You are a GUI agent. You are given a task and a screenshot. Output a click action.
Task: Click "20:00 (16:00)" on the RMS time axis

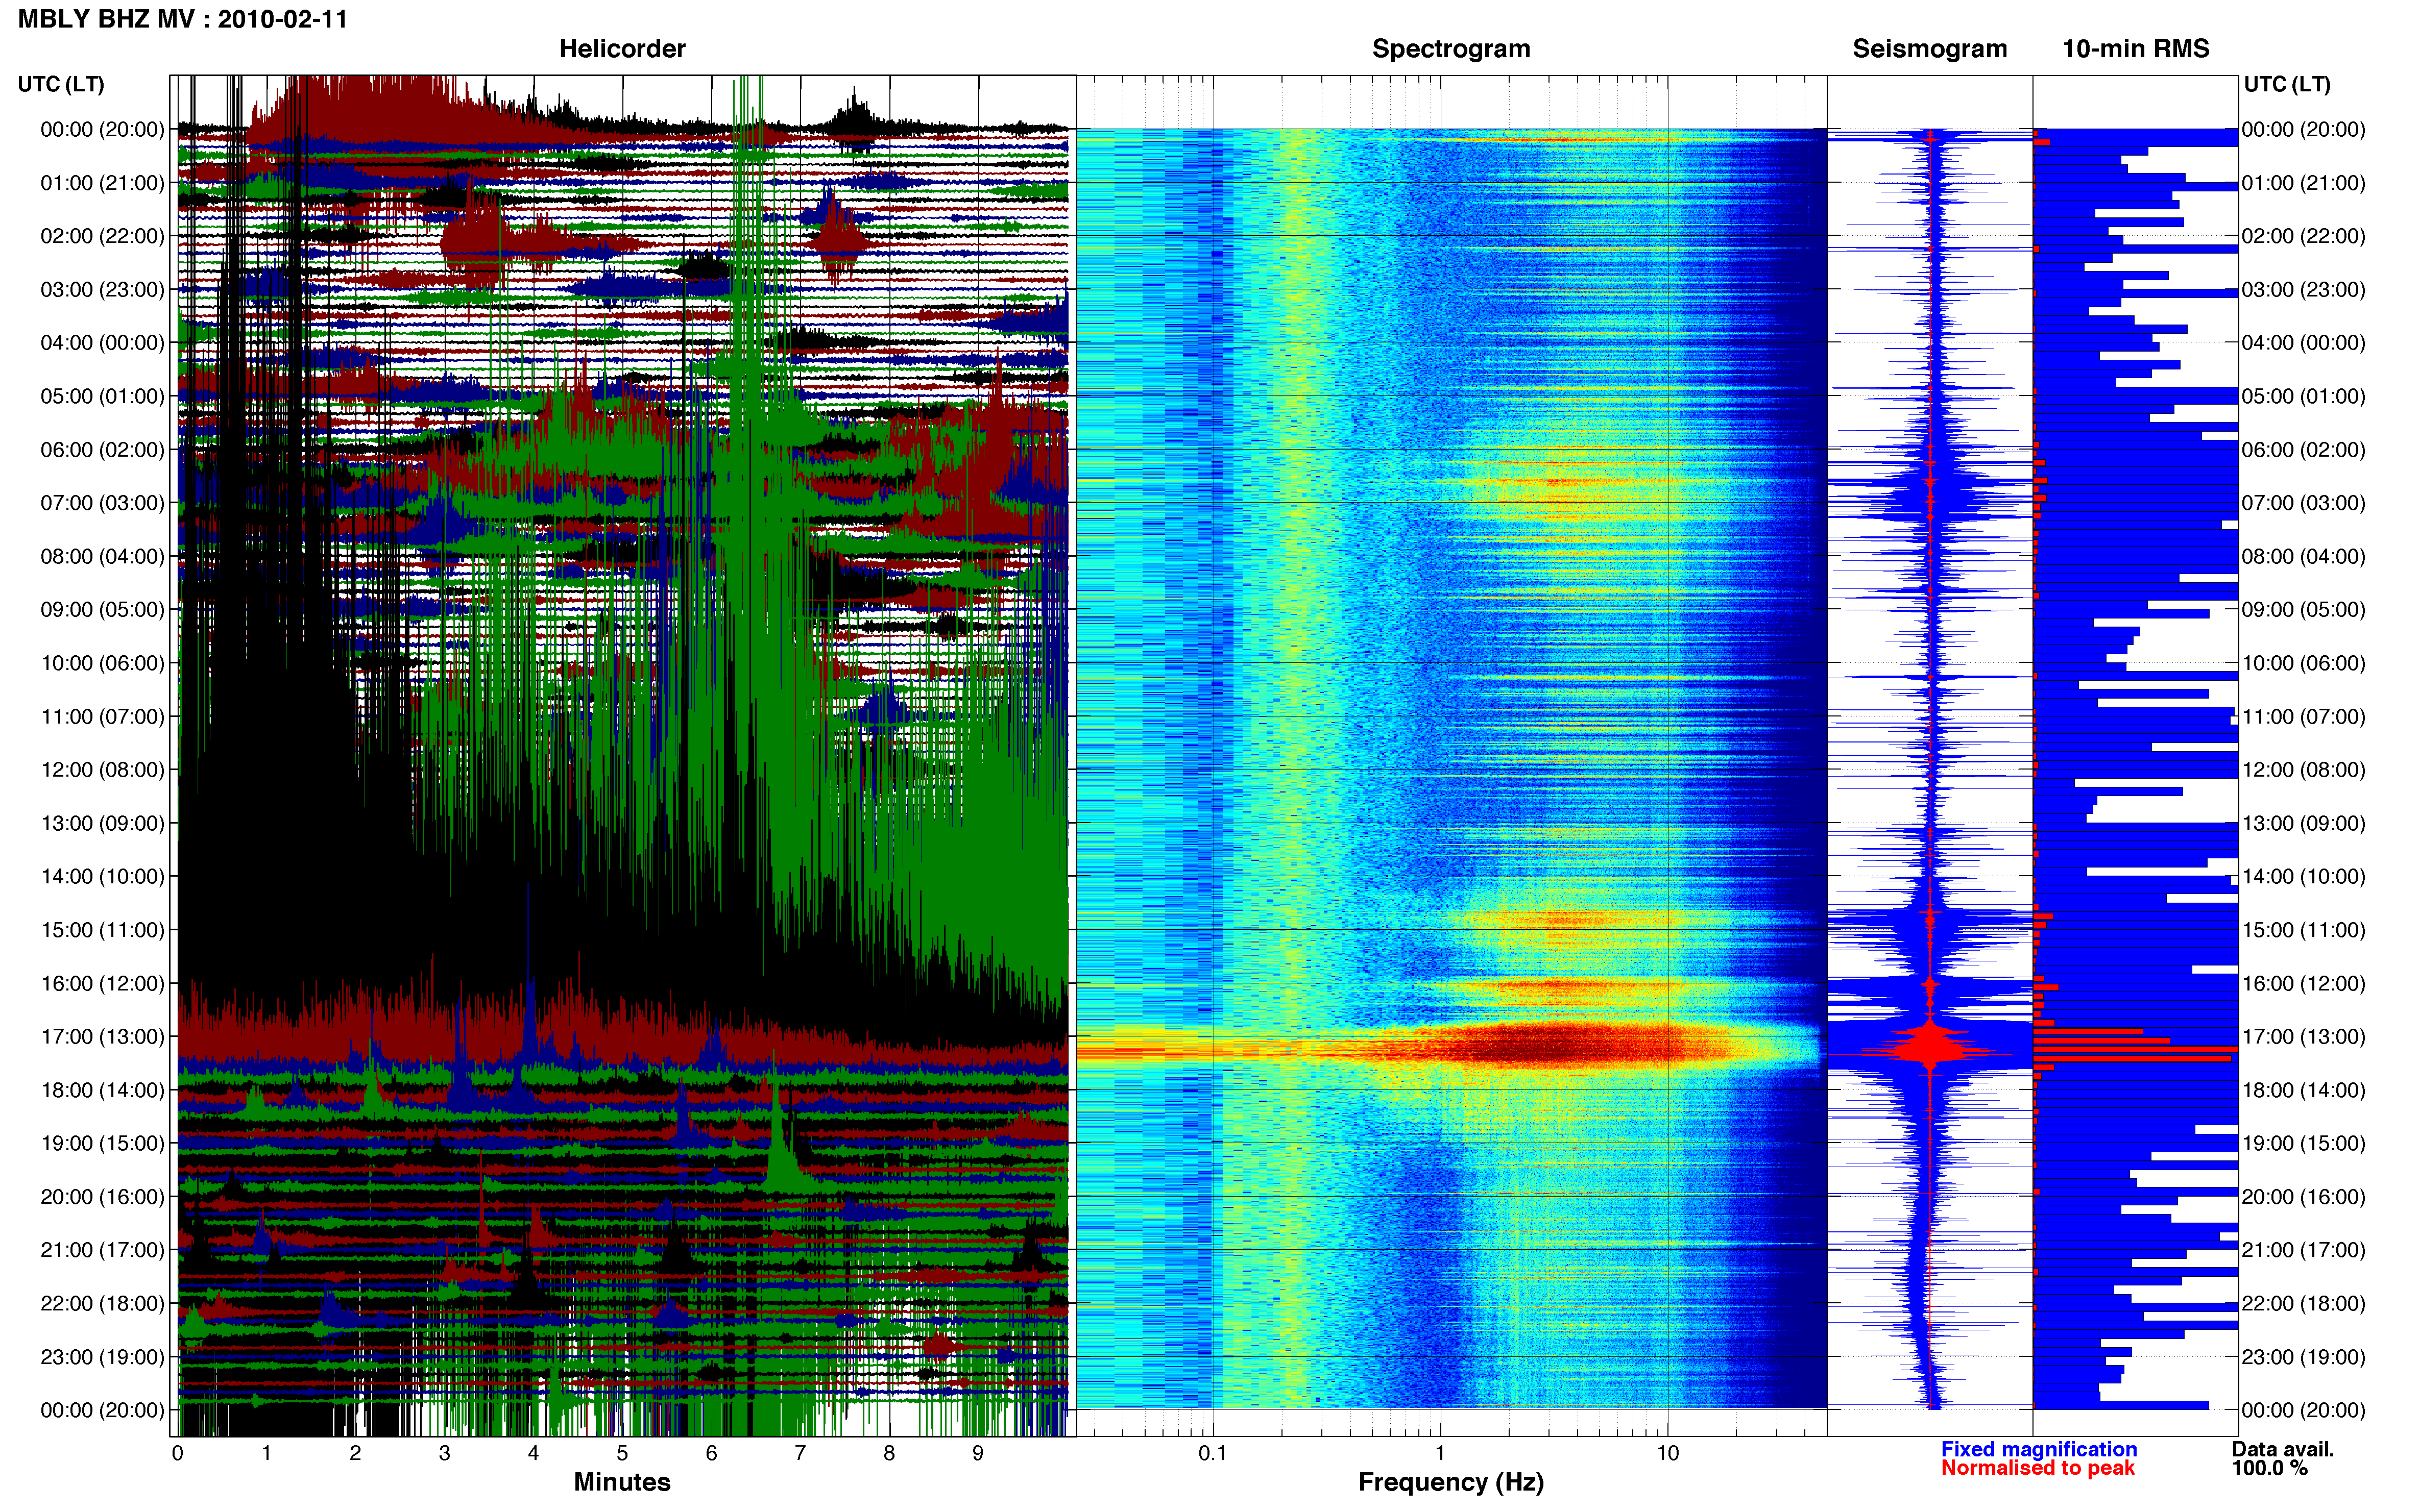tap(2304, 1197)
